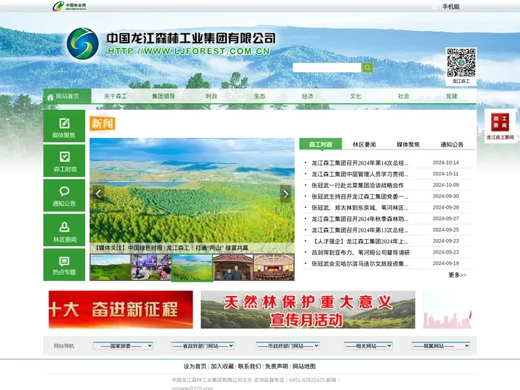Open news 张冠武、郑太林到东京城、苇河林区...
This screenshot has width=520, height=390.
coord(360,208)
